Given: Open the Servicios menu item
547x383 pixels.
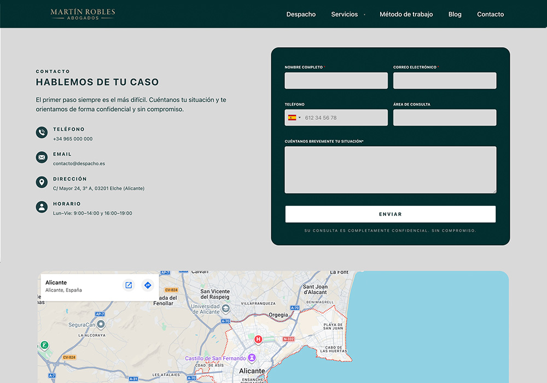Looking at the screenshot, I should click(344, 14).
